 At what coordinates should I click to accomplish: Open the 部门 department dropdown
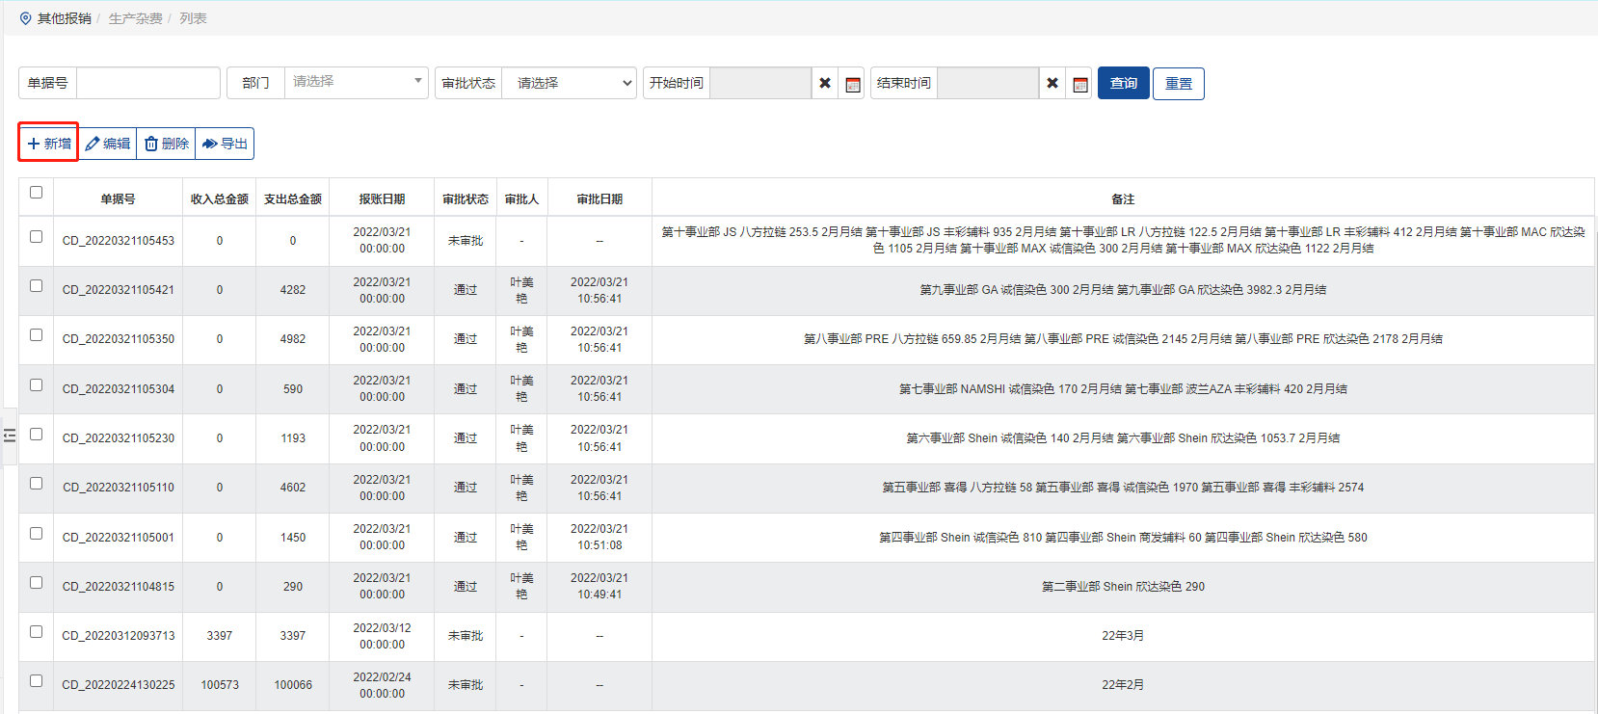[356, 82]
